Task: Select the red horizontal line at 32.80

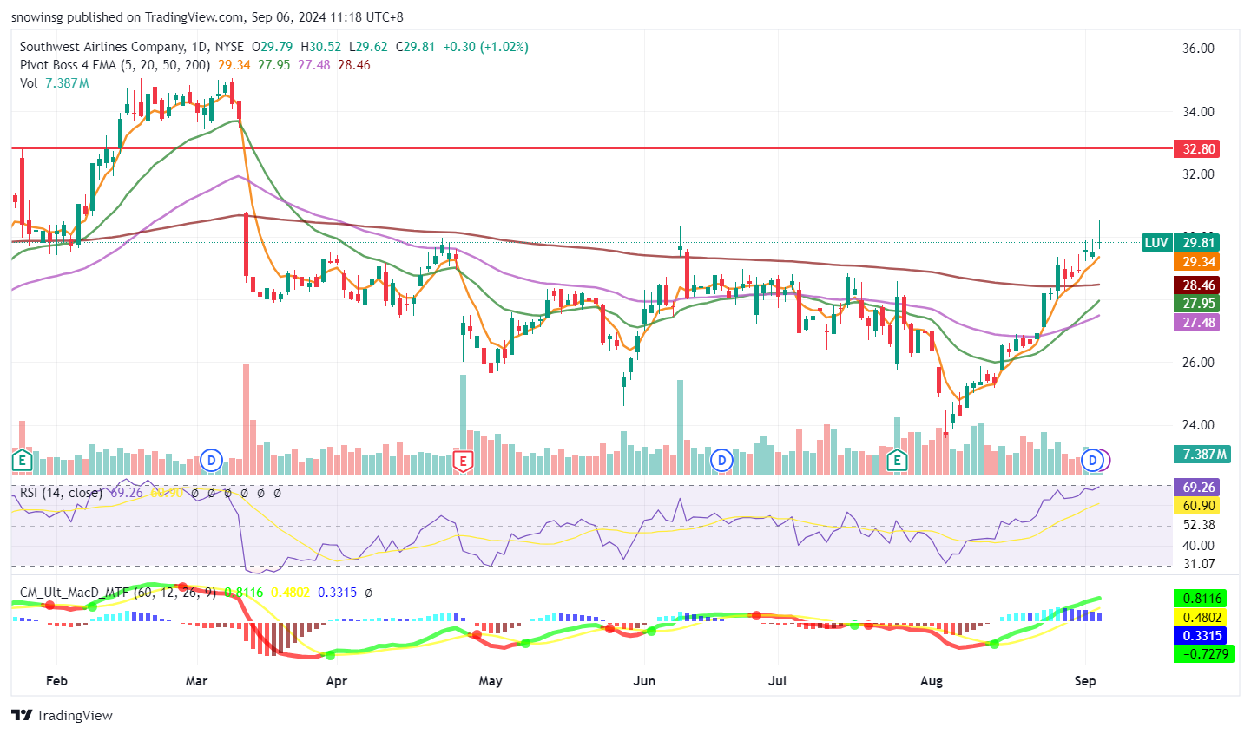Action: [x=590, y=148]
